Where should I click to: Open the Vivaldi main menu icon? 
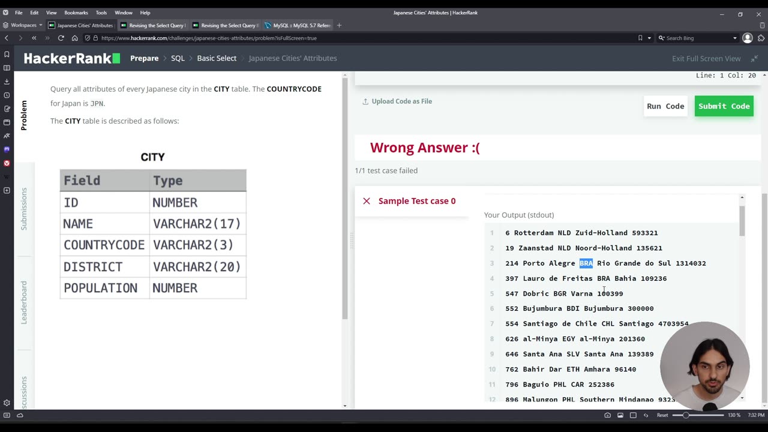5,12
